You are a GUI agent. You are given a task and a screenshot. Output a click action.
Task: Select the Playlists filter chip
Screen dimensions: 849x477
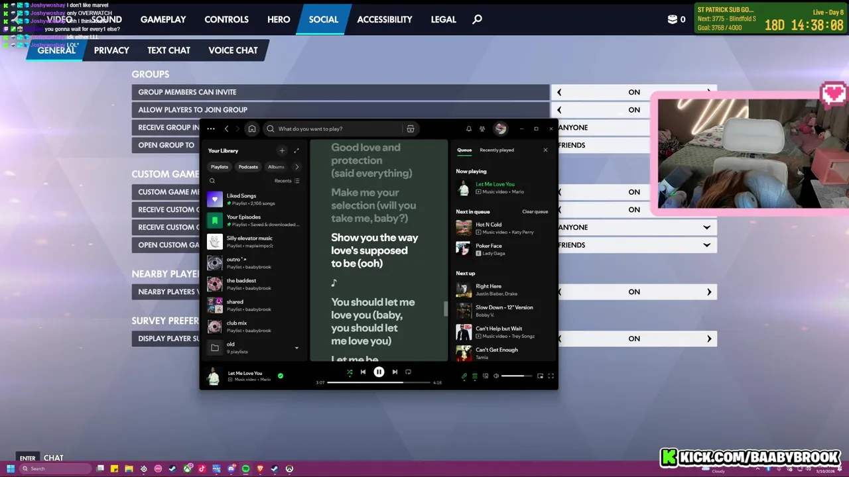pyautogui.click(x=220, y=167)
